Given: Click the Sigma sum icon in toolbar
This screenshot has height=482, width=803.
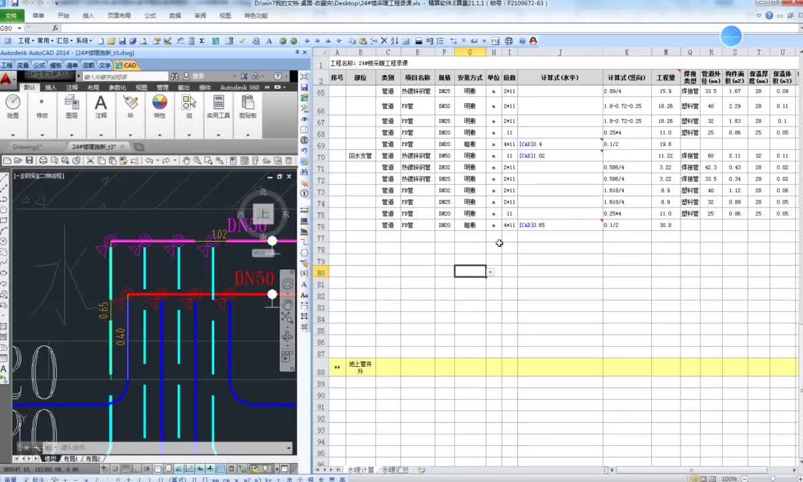Looking at the screenshot, I should 202,41.
